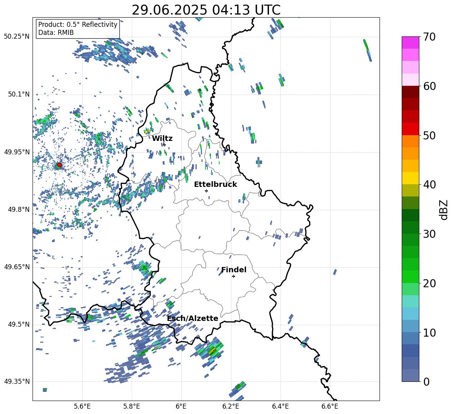Click the 49.5°N latitude tick label
The height and width of the screenshot is (414, 453).
pos(18,324)
